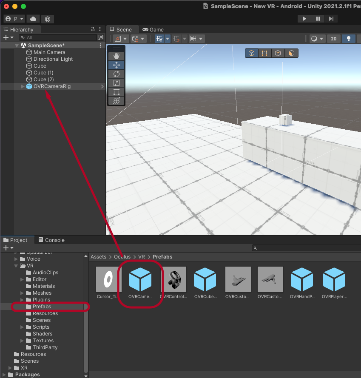The image size is (361, 378).
Task: Click orange cube icon in scene overlay
Action: [x=291, y=53]
